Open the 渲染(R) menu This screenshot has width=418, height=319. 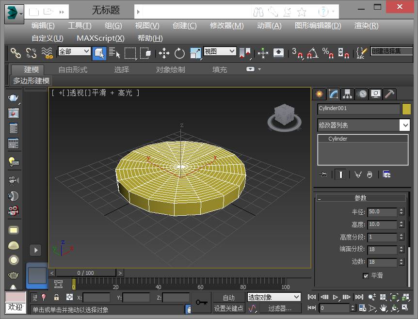[366, 26]
